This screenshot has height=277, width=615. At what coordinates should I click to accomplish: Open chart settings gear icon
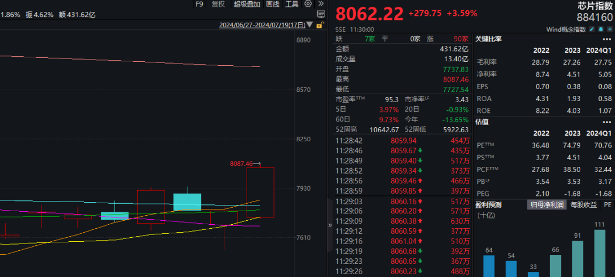pos(308,4)
